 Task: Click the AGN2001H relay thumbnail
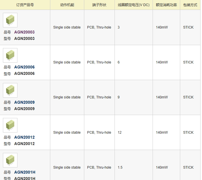10,160
